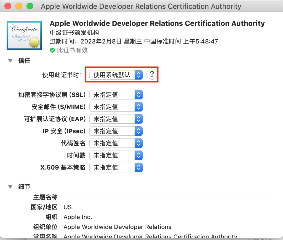The image size is (283, 240).
Task: Click the 信任 section label
Action: [x=24, y=61]
